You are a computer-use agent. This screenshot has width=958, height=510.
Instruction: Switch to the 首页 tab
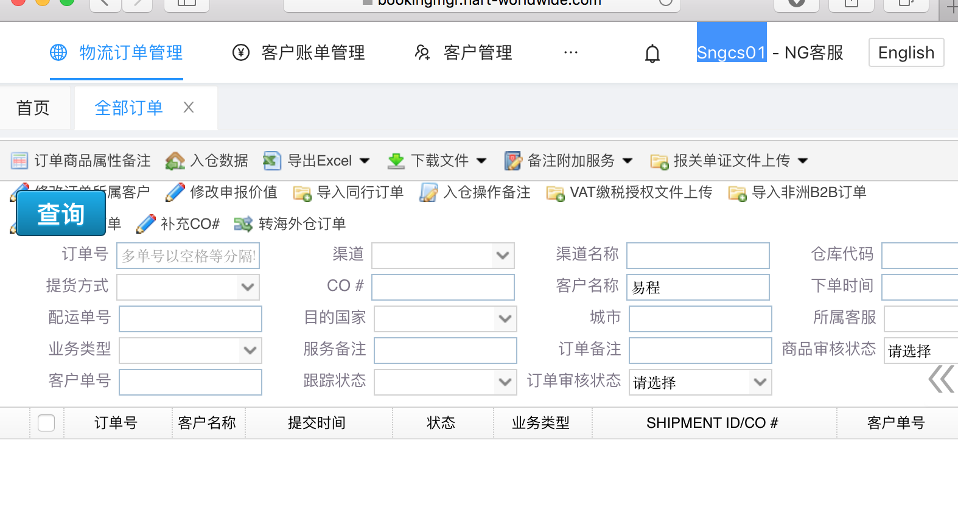pyautogui.click(x=33, y=108)
